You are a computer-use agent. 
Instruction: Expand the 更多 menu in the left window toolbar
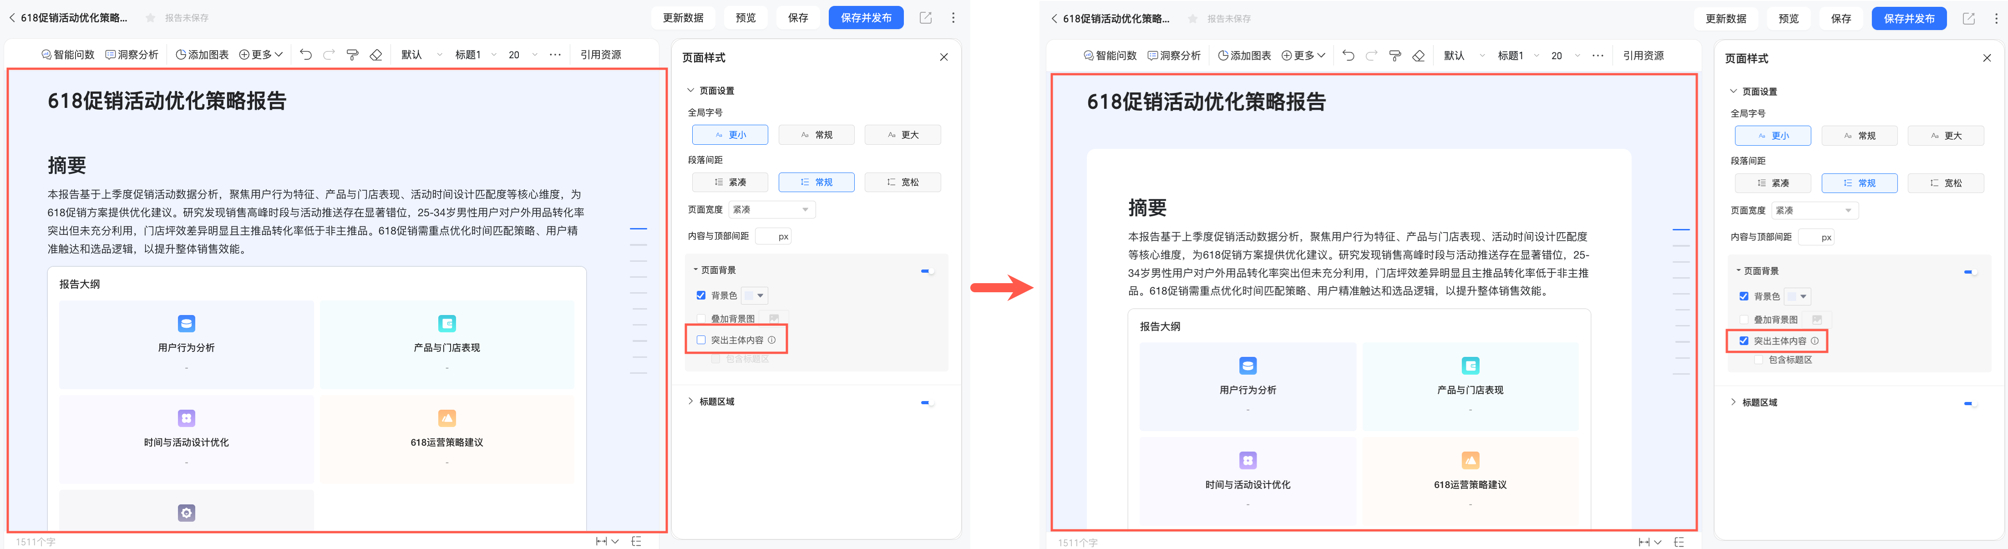click(260, 55)
